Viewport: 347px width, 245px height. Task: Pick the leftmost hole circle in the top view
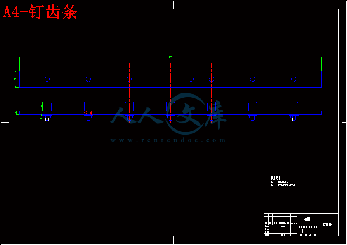click(47, 79)
